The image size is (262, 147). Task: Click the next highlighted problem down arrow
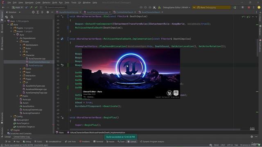point(256,17)
